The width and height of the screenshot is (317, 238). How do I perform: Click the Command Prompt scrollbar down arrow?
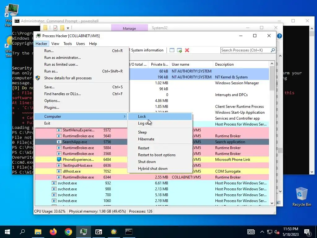pyautogui.click(x=312, y=172)
